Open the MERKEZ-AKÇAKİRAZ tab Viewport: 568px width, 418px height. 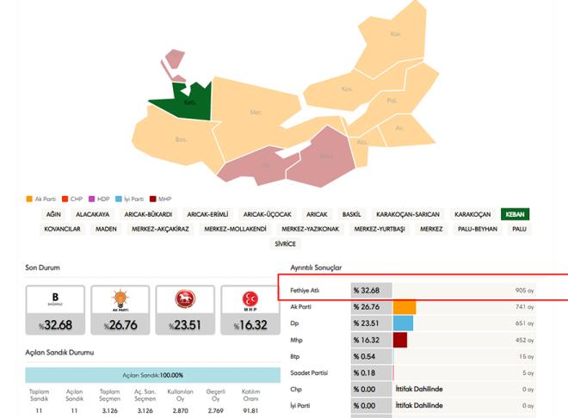pos(160,229)
